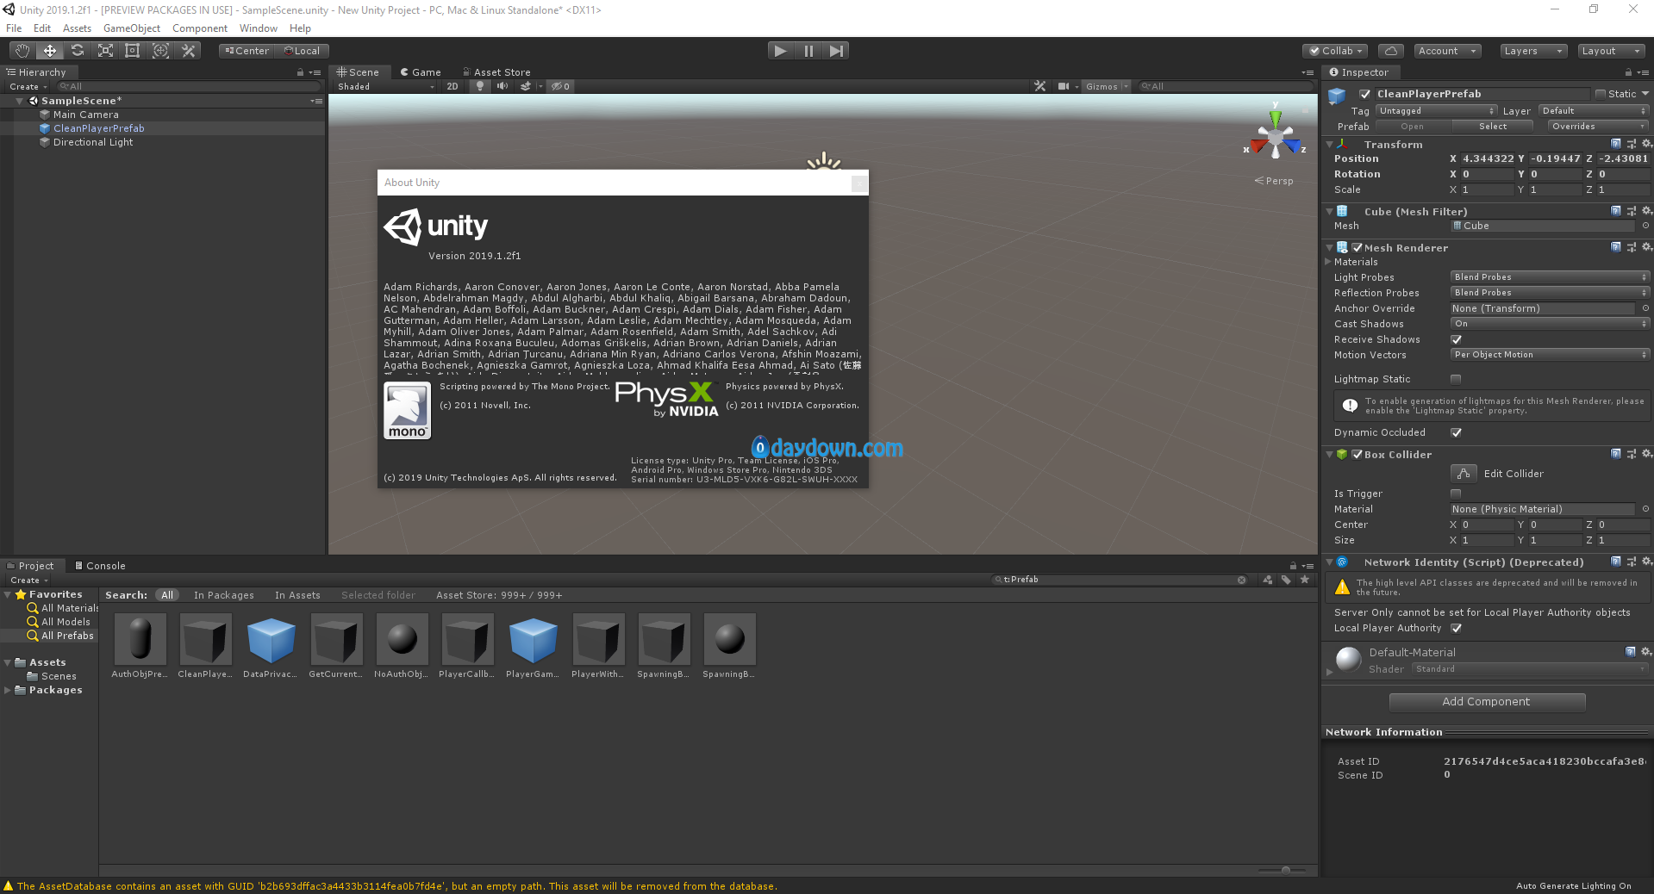1654x894 pixels.
Task: Select the combined Transform tool
Action: click(160, 51)
